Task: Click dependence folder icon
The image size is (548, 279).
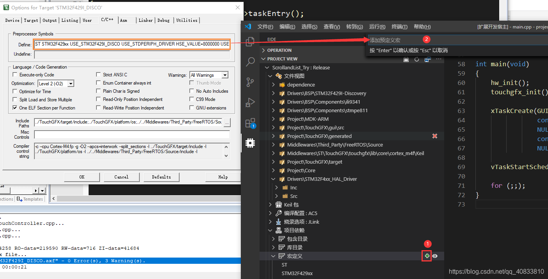Action: [282, 85]
